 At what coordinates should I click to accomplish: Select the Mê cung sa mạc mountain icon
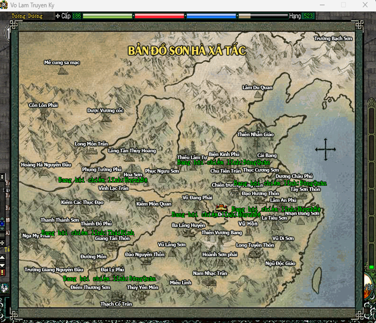pos(63,71)
